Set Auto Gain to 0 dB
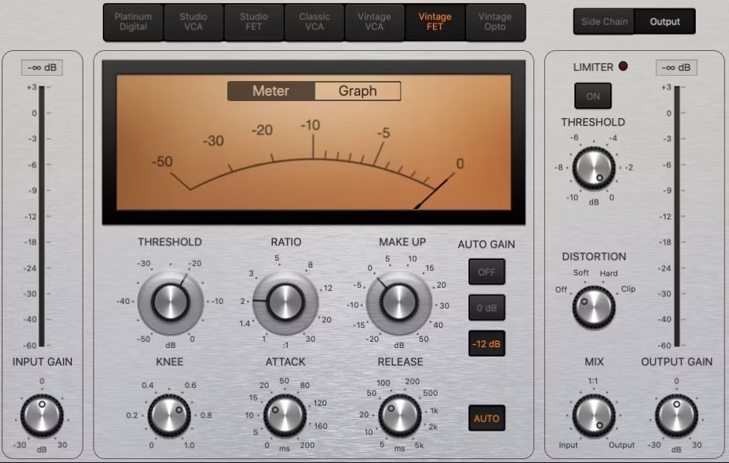 coord(486,308)
